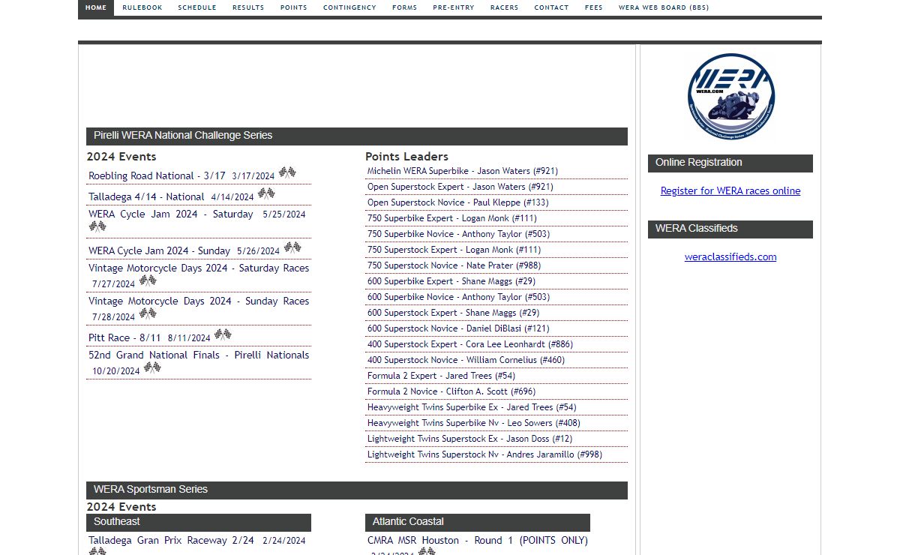Go to the Schedule menu item
This screenshot has height=555, width=900.
197,7
